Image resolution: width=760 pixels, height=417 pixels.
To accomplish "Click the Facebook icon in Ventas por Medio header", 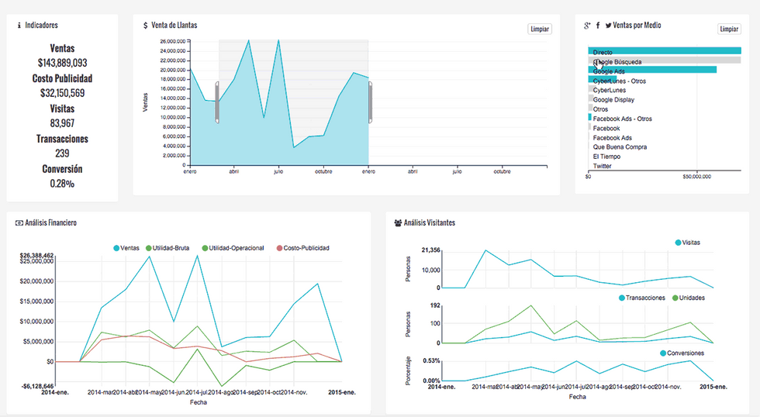I will 598,25.
